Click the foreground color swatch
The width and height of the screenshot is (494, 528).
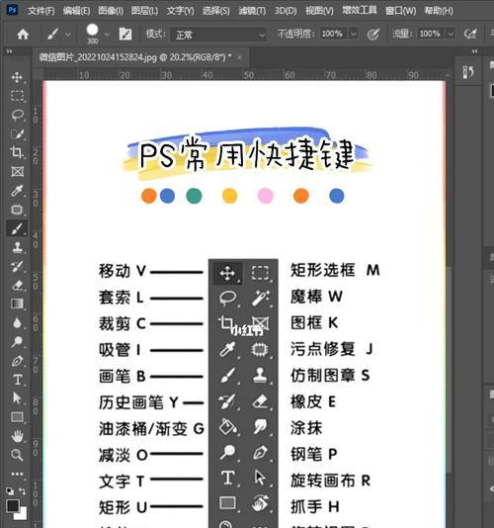click(x=13, y=506)
